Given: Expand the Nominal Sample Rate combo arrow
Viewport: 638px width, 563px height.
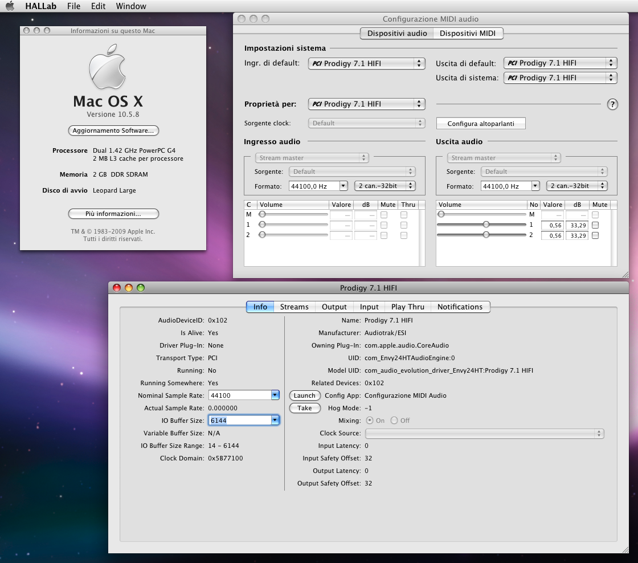Looking at the screenshot, I should (x=275, y=395).
